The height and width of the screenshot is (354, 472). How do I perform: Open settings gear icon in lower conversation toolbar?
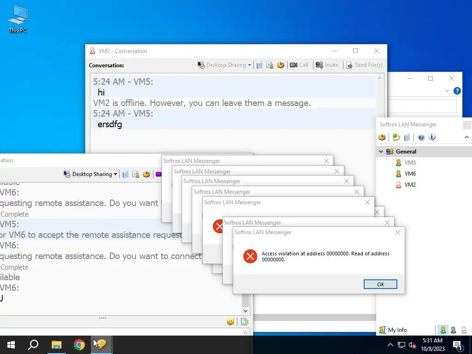pos(147,174)
